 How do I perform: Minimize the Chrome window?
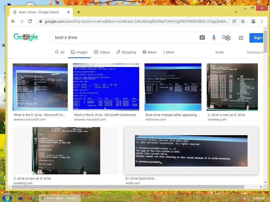point(245,8)
